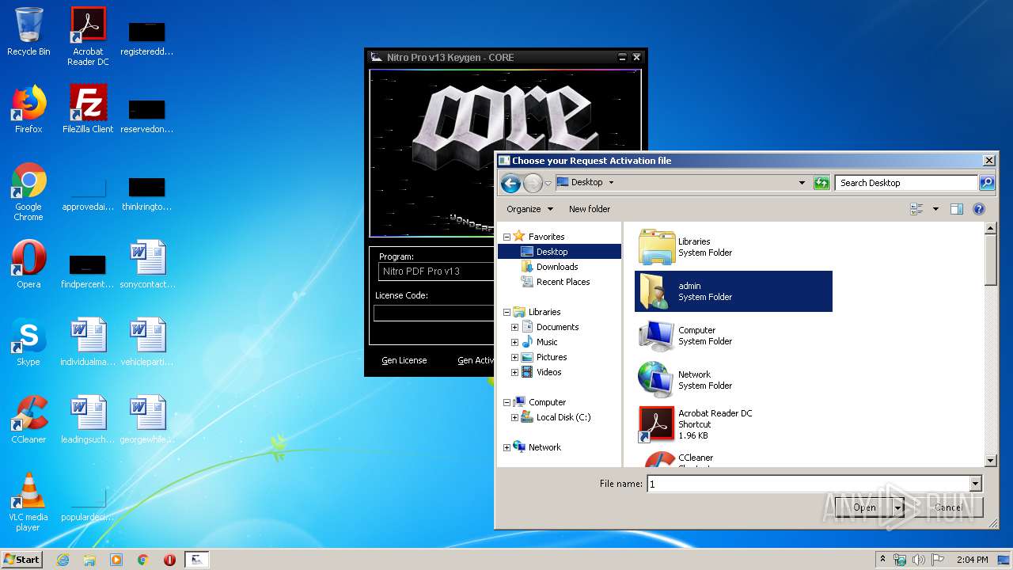
Task: Collapse the Favorites tree group
Action: click(506, 237)
